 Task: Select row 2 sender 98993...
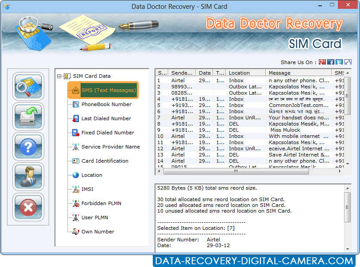tap(250, 87)
